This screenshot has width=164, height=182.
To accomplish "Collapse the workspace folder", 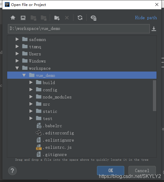I will coord(17,68).
